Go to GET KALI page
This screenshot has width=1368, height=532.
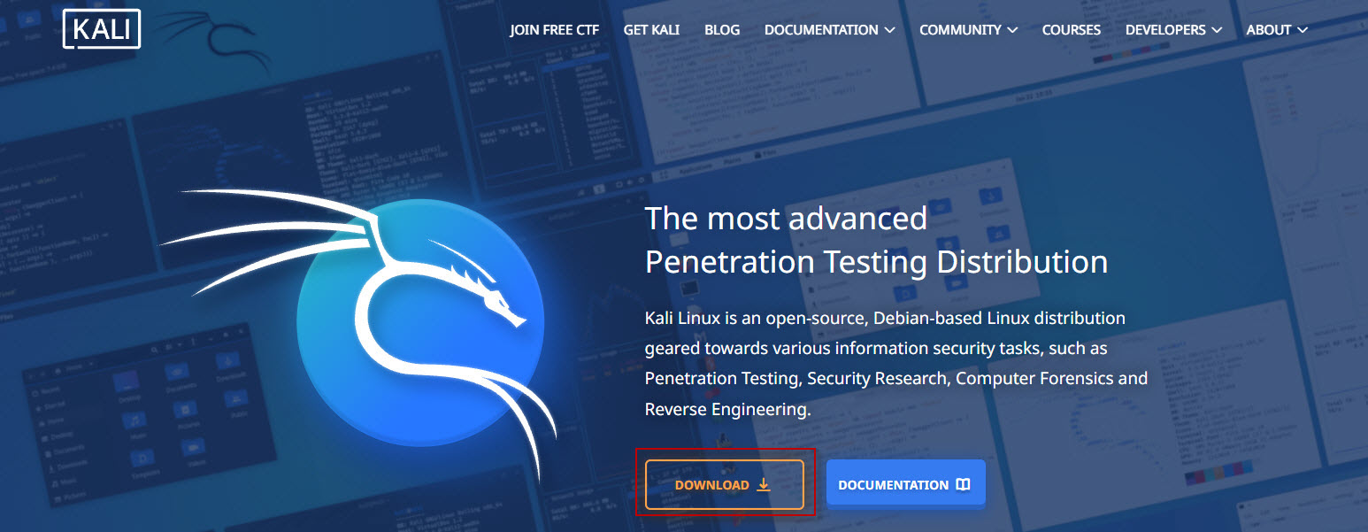tap(651, 29)
